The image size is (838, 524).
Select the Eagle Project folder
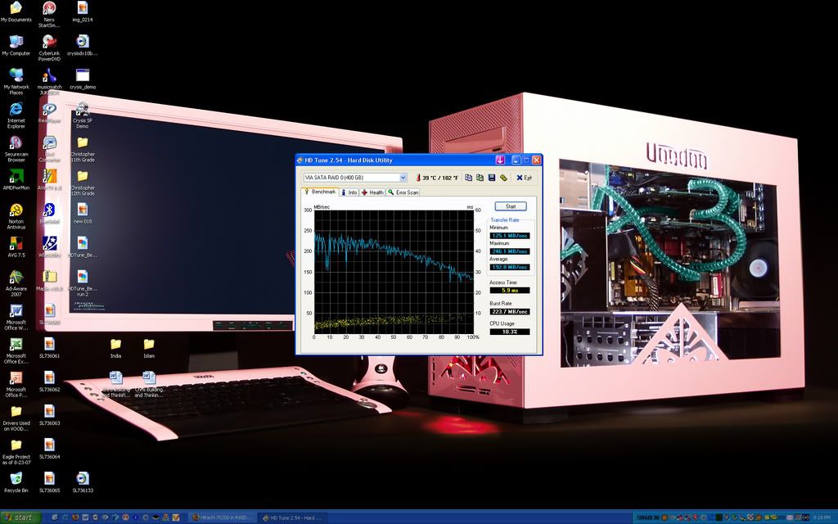(16, 452)
